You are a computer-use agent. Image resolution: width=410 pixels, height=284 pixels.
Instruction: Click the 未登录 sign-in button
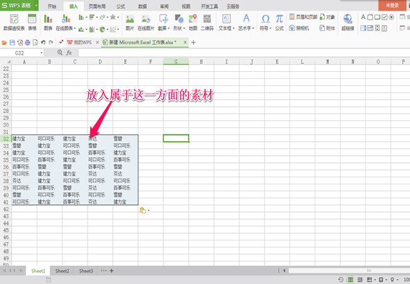click(x=392, y=5)
